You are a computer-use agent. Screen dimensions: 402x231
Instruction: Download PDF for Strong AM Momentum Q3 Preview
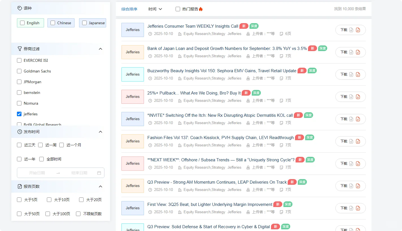click(358, 186)
